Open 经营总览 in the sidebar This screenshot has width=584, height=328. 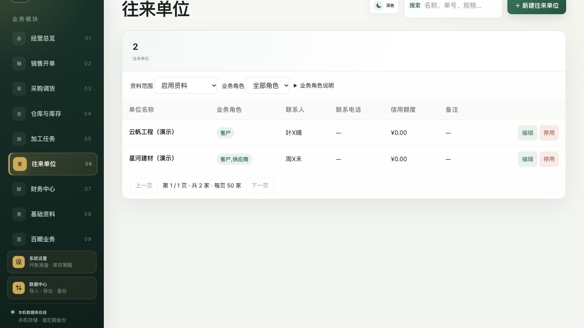pyautogui.click(x=53, y=38)
